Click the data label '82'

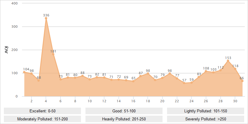[97, 74]
